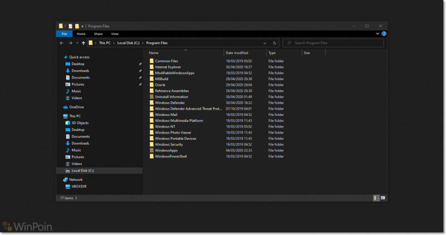Open the File menu tab

64,34
